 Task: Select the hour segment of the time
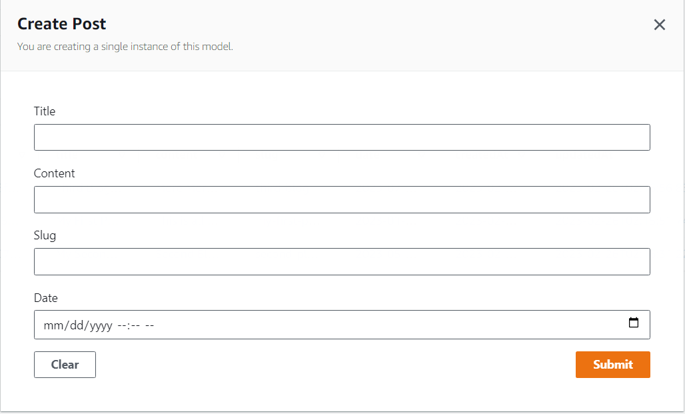click(123, 325)
